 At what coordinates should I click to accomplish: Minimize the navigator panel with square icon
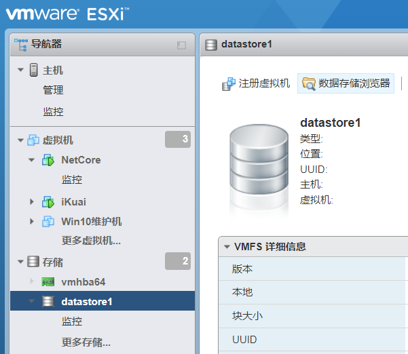(181, 45)
